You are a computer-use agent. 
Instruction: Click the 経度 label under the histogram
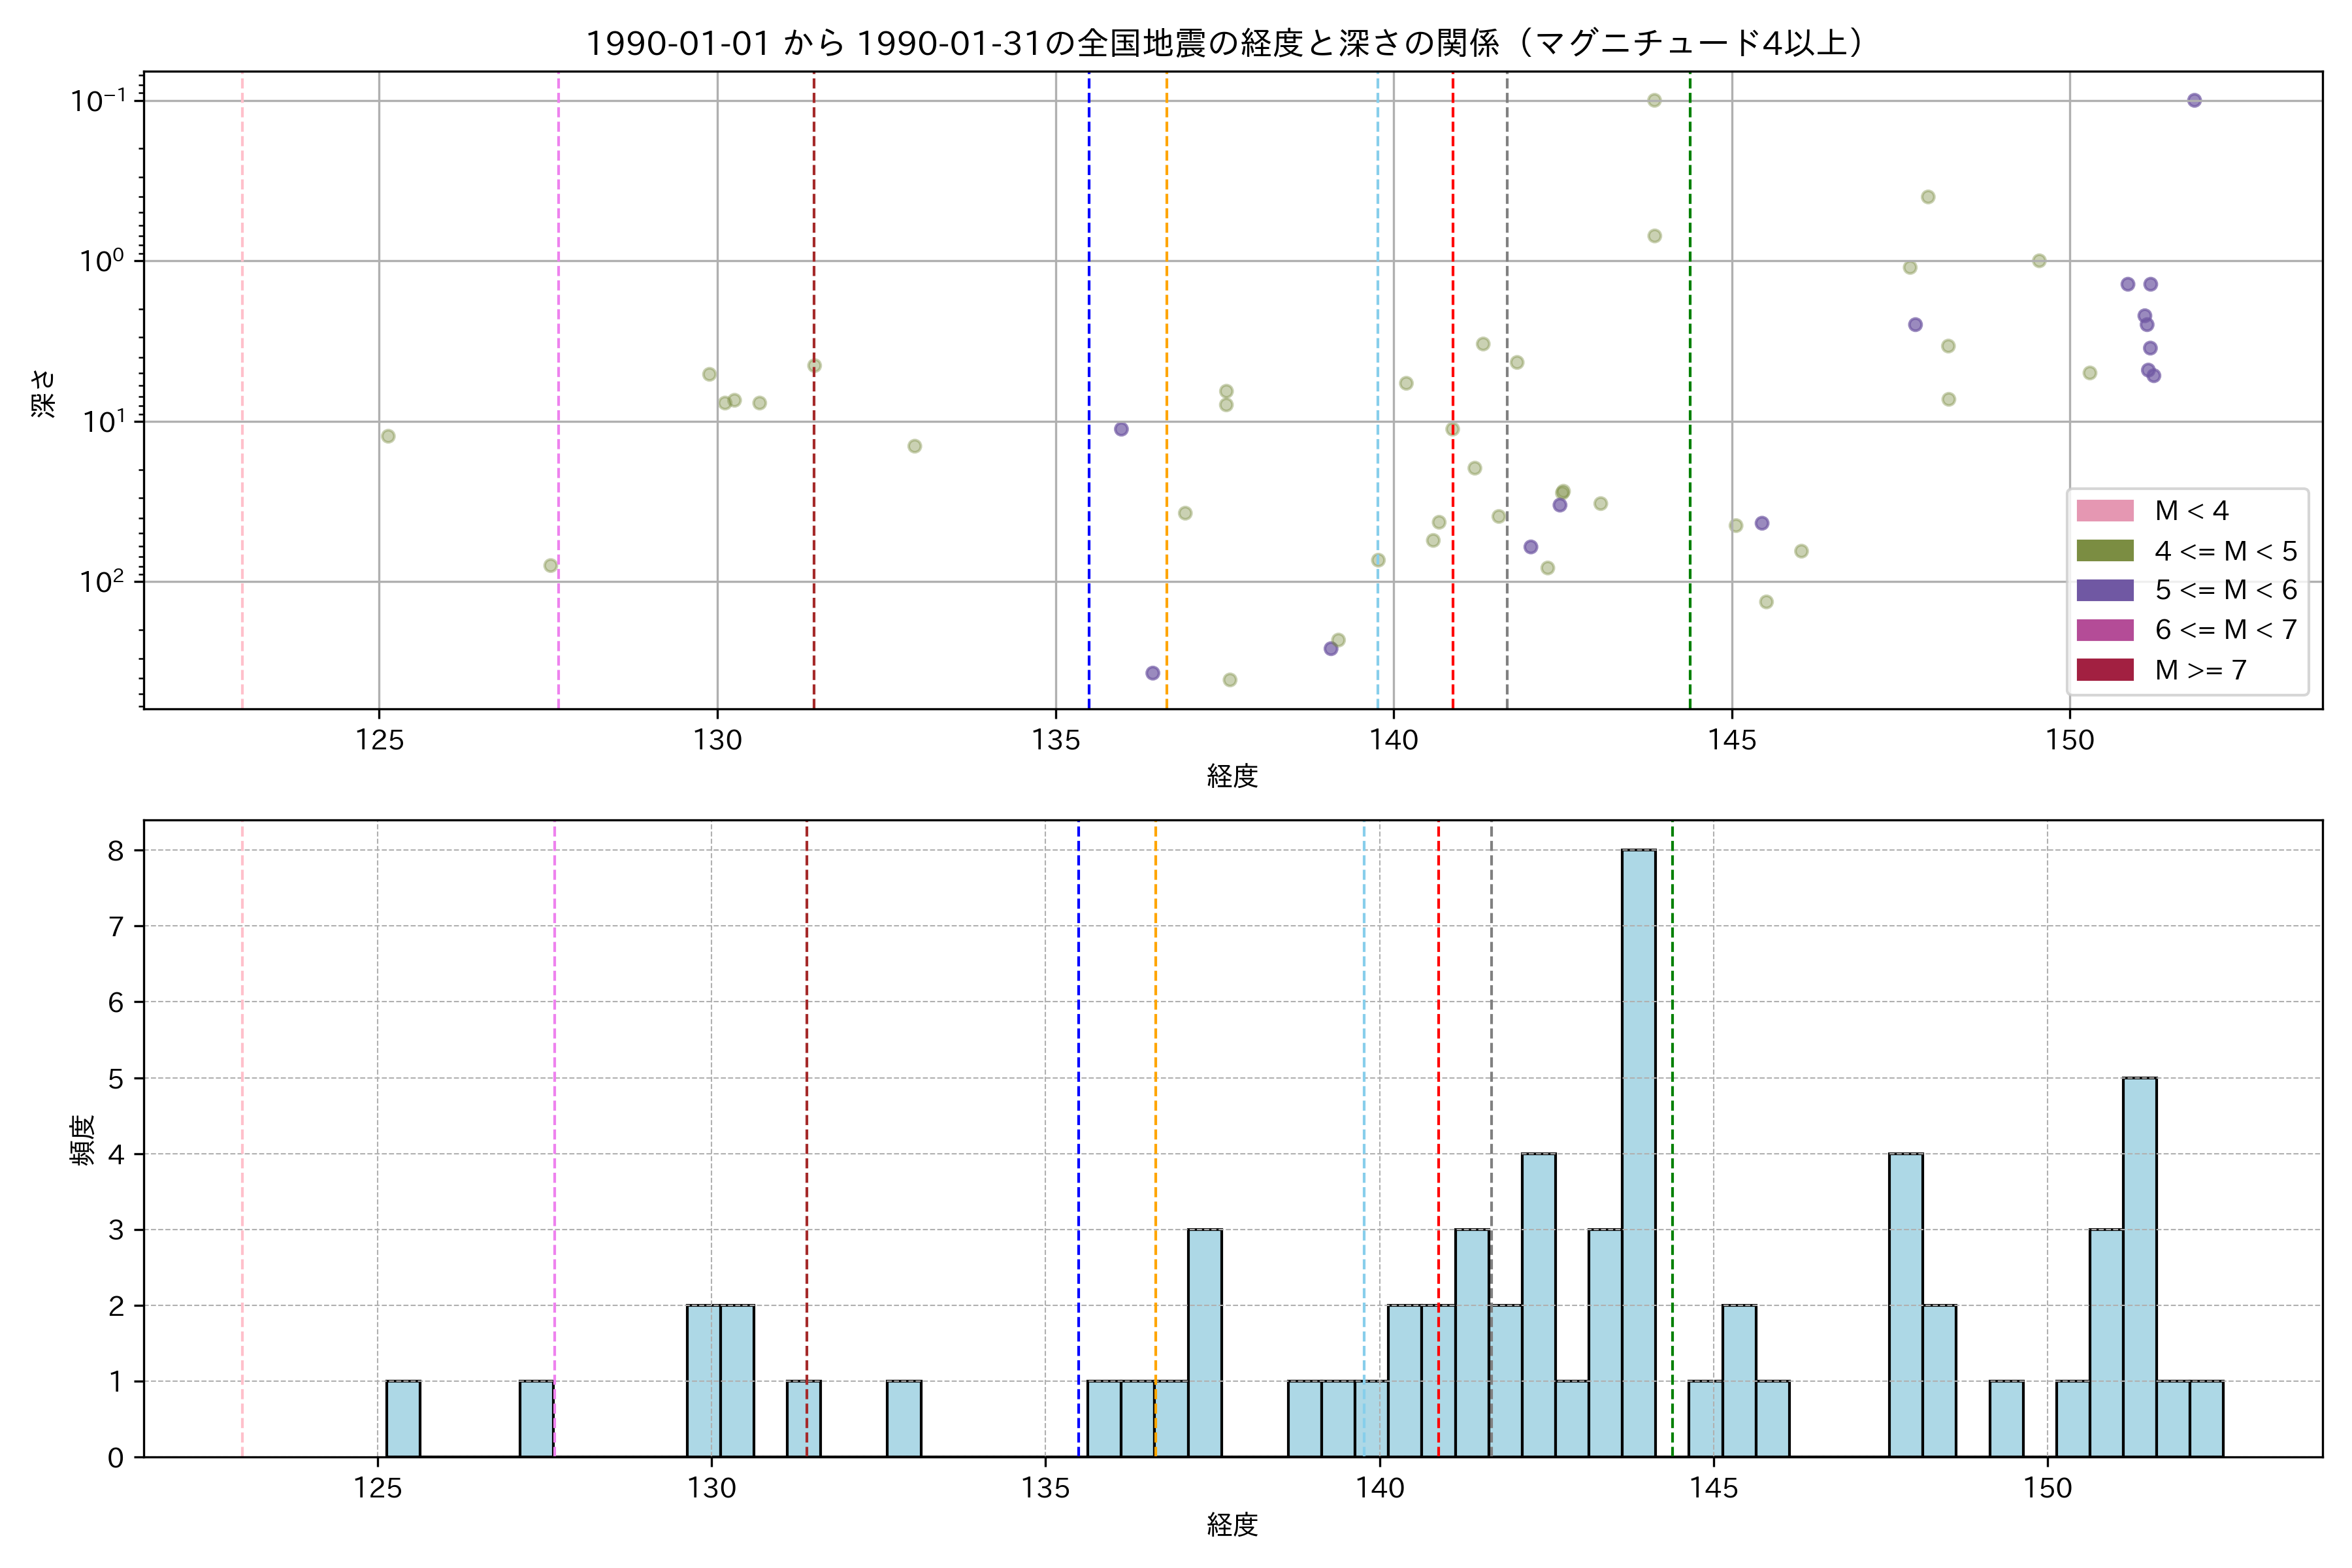[x=1232, y=1525]
